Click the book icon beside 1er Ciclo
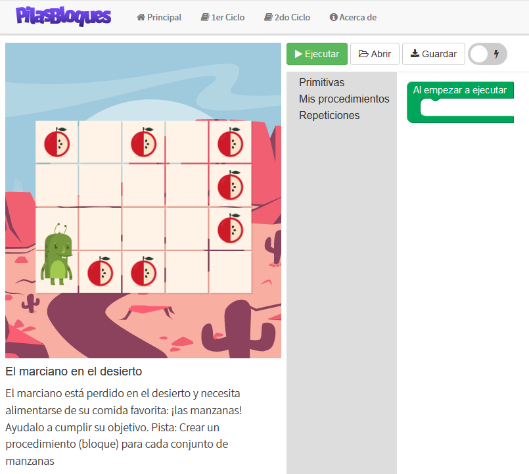This screenshot has height=474, width=529. (x=205, y=17)
